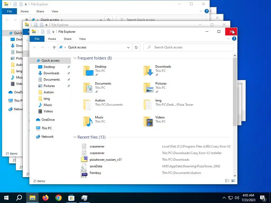Open the Autism folder in Frequent folders
The width and height of the screenshot is (271, 203).
tap(103, 105)
